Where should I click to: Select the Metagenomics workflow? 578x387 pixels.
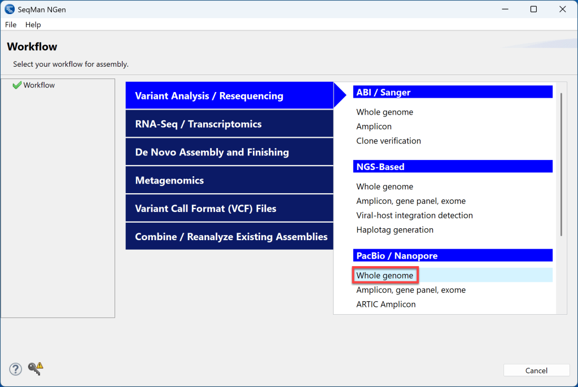coord(229,180)
